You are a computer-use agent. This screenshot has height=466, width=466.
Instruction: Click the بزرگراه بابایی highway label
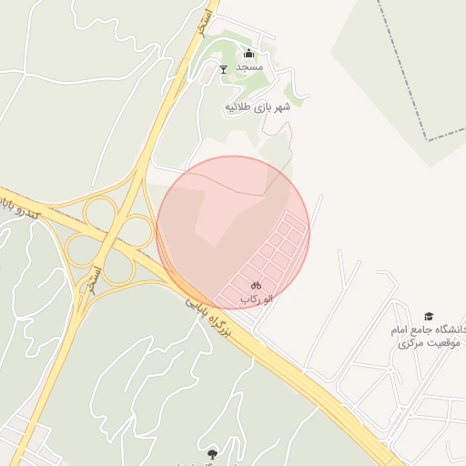click(208, 317)
